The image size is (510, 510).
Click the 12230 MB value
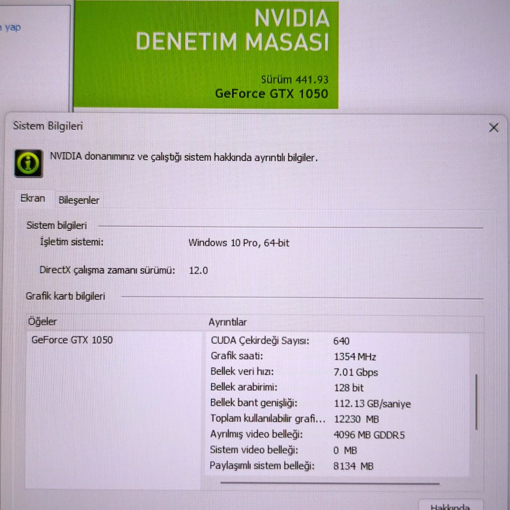click(357, 419)
